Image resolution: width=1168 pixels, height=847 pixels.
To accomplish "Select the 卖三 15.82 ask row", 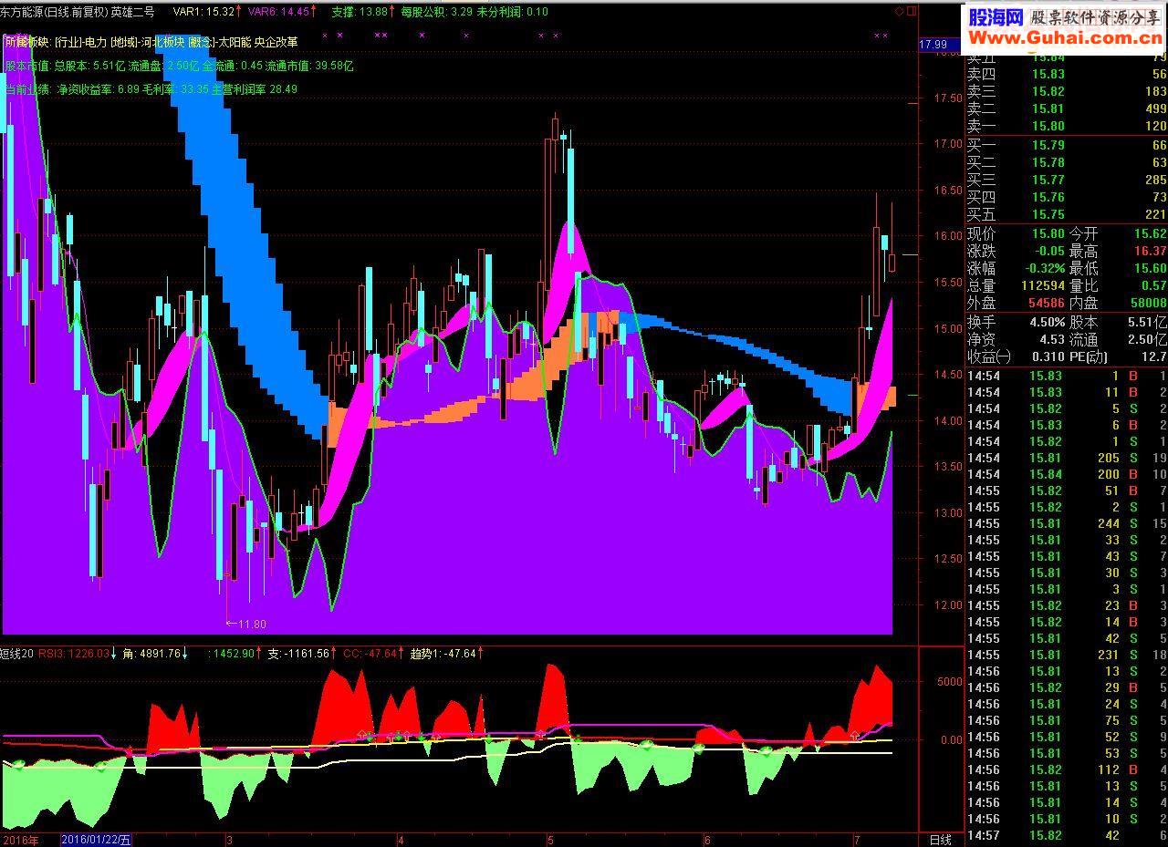I will [x=1067, y=91].
